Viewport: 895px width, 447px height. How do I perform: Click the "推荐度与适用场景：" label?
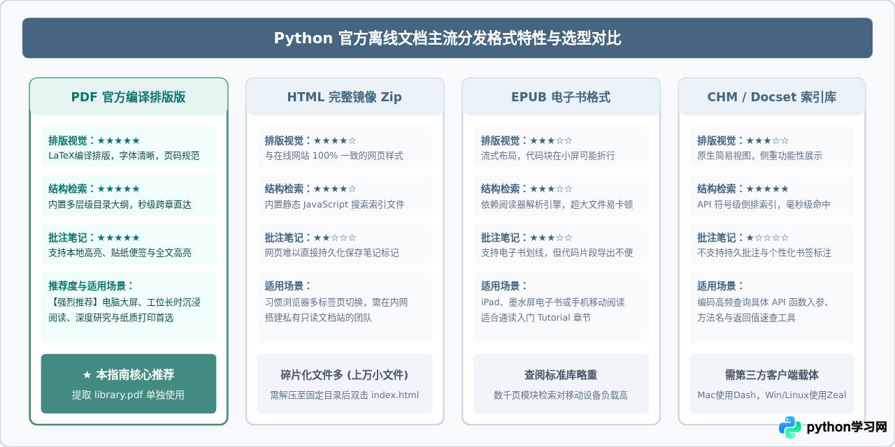coord(91,286)
